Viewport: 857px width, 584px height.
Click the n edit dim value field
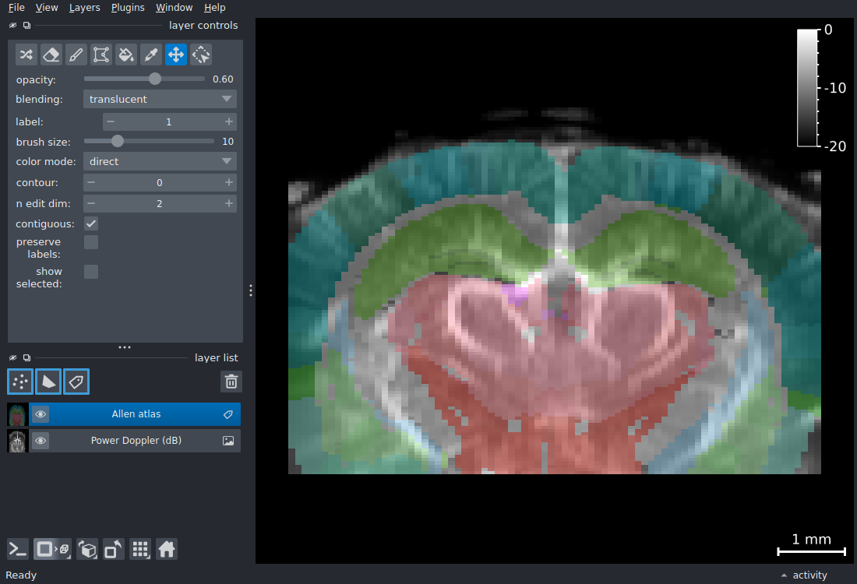(x=160, y=203)
